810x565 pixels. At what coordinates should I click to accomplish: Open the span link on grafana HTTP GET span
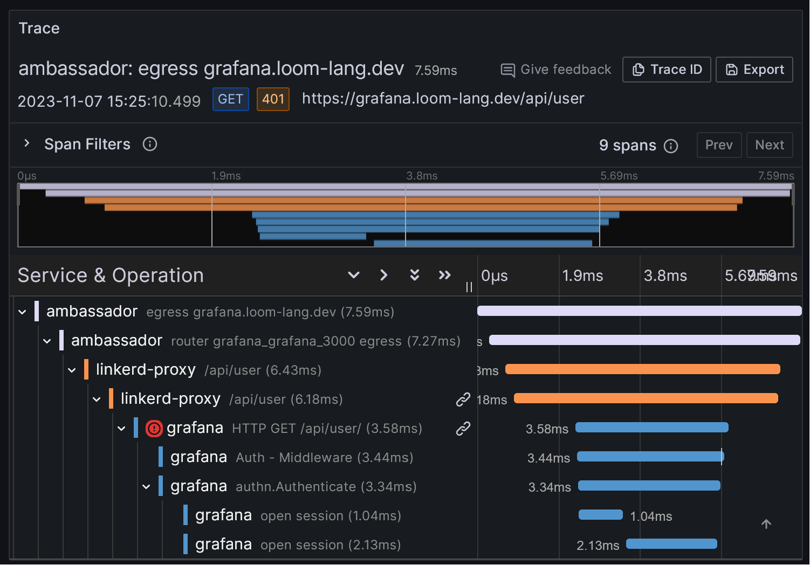tap(463, 429)
